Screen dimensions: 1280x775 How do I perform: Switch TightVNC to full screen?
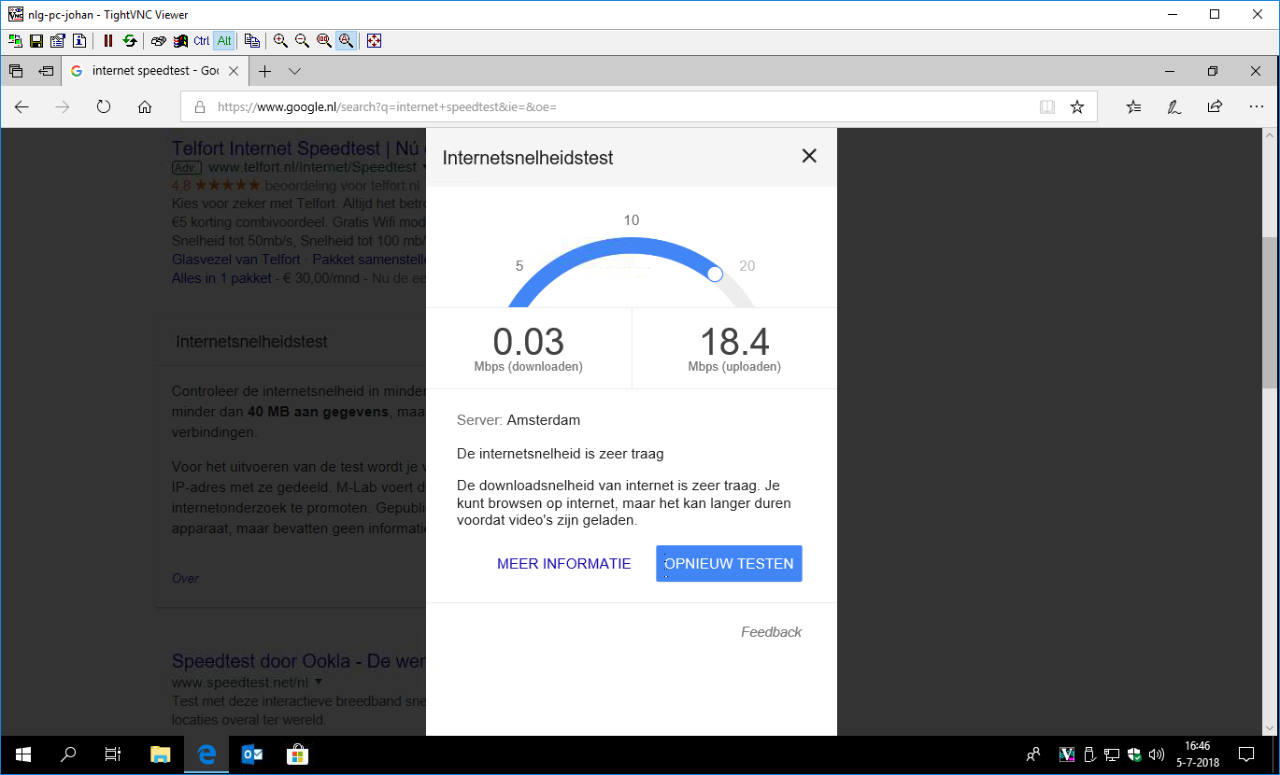tap(375, 41)
